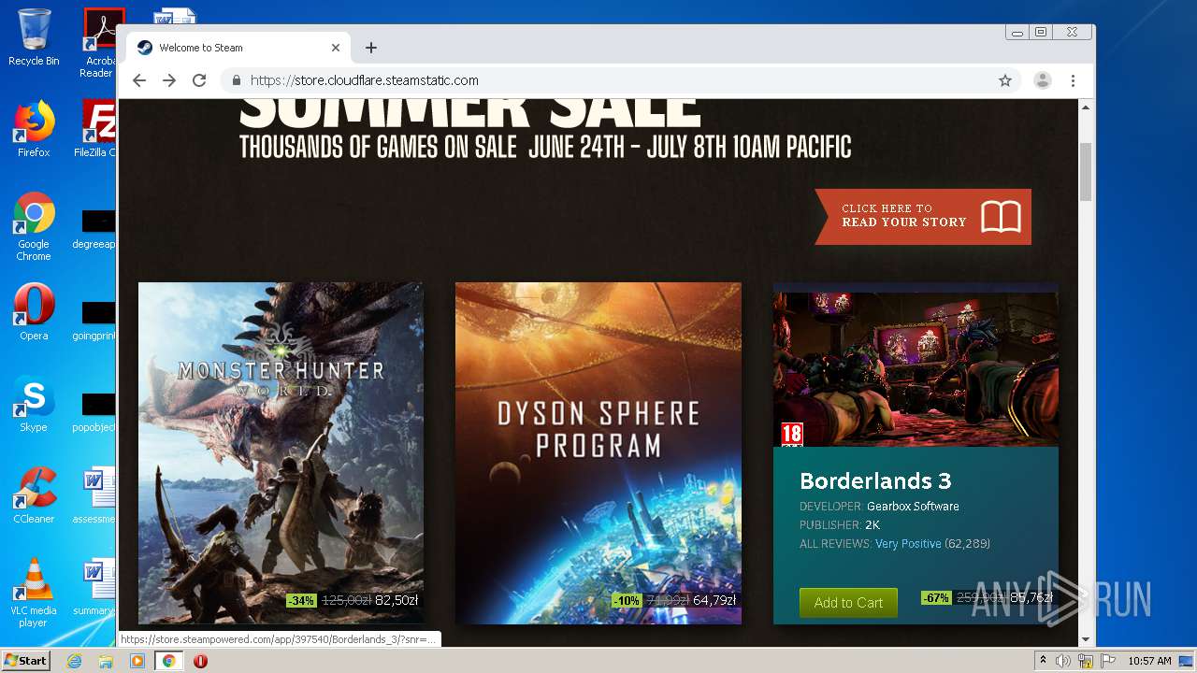Go forward using the browser forward arrow
This screenshot has height=673, width=1197.
[169, 80]
